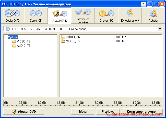Switch to the Copier CD tab
Image resolution: width=166 pixels, height=118 pixels.
(36, 16)
